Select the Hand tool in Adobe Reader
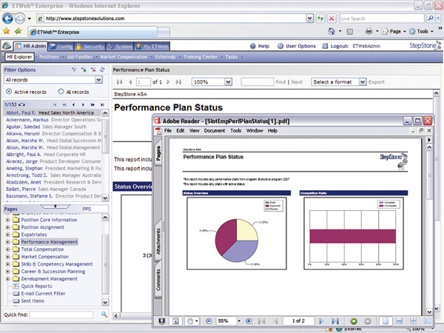Viewport: 444px width, 333px height. (192, 320)
